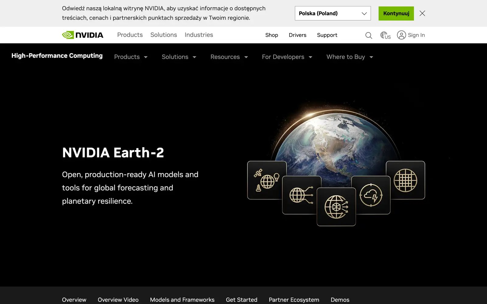The height and width of the screenshot is (304, 487).
Task: Dismiss the regional site banner
Action: point(422,13)
